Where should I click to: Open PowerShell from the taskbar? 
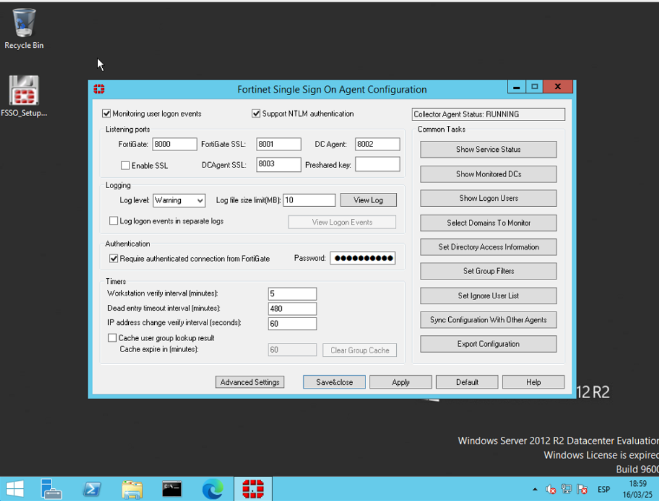pos(92,489)
